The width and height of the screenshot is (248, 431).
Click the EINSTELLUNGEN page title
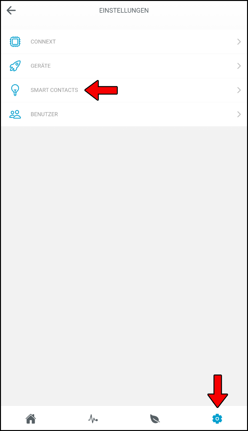[x=124, y=10]
